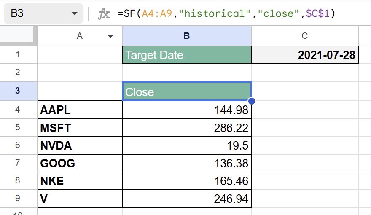Select row 6 header
The image size is (371, 215).
(x=19, y=145)
